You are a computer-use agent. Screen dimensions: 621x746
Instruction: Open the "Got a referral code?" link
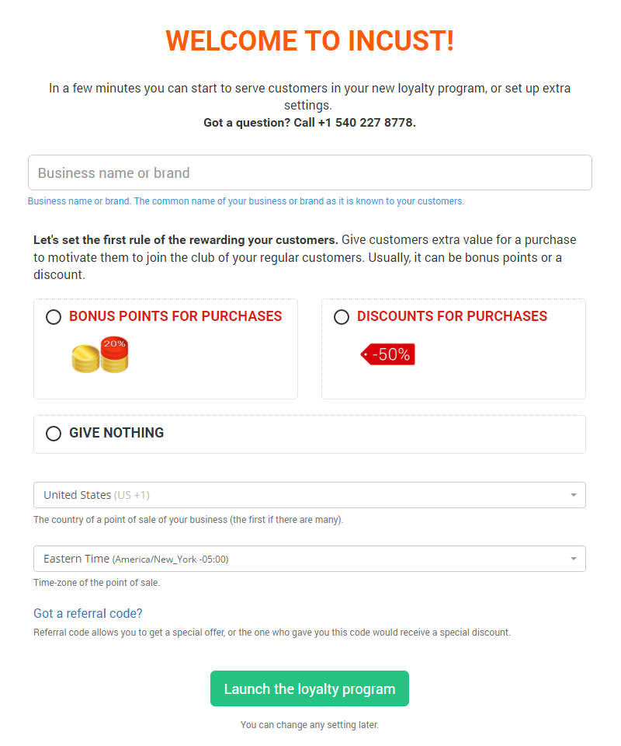(x=88, y=613)
